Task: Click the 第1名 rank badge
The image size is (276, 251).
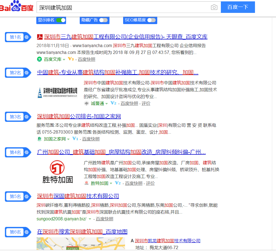Action: coord(18,37)
